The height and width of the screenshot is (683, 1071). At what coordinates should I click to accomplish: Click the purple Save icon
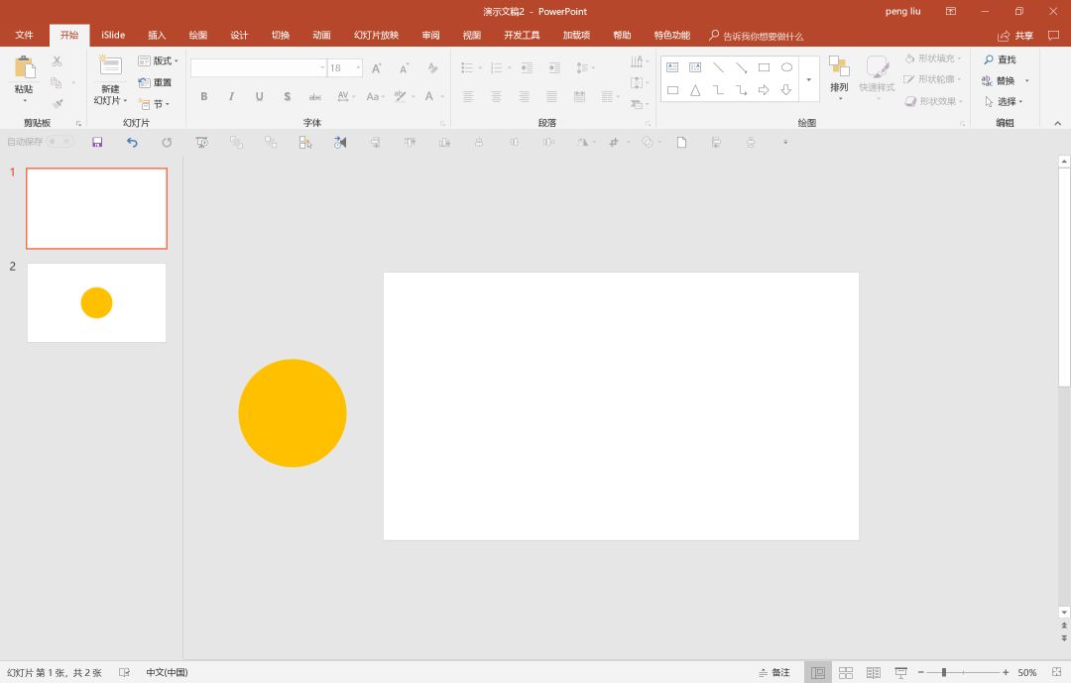(97, 142)
